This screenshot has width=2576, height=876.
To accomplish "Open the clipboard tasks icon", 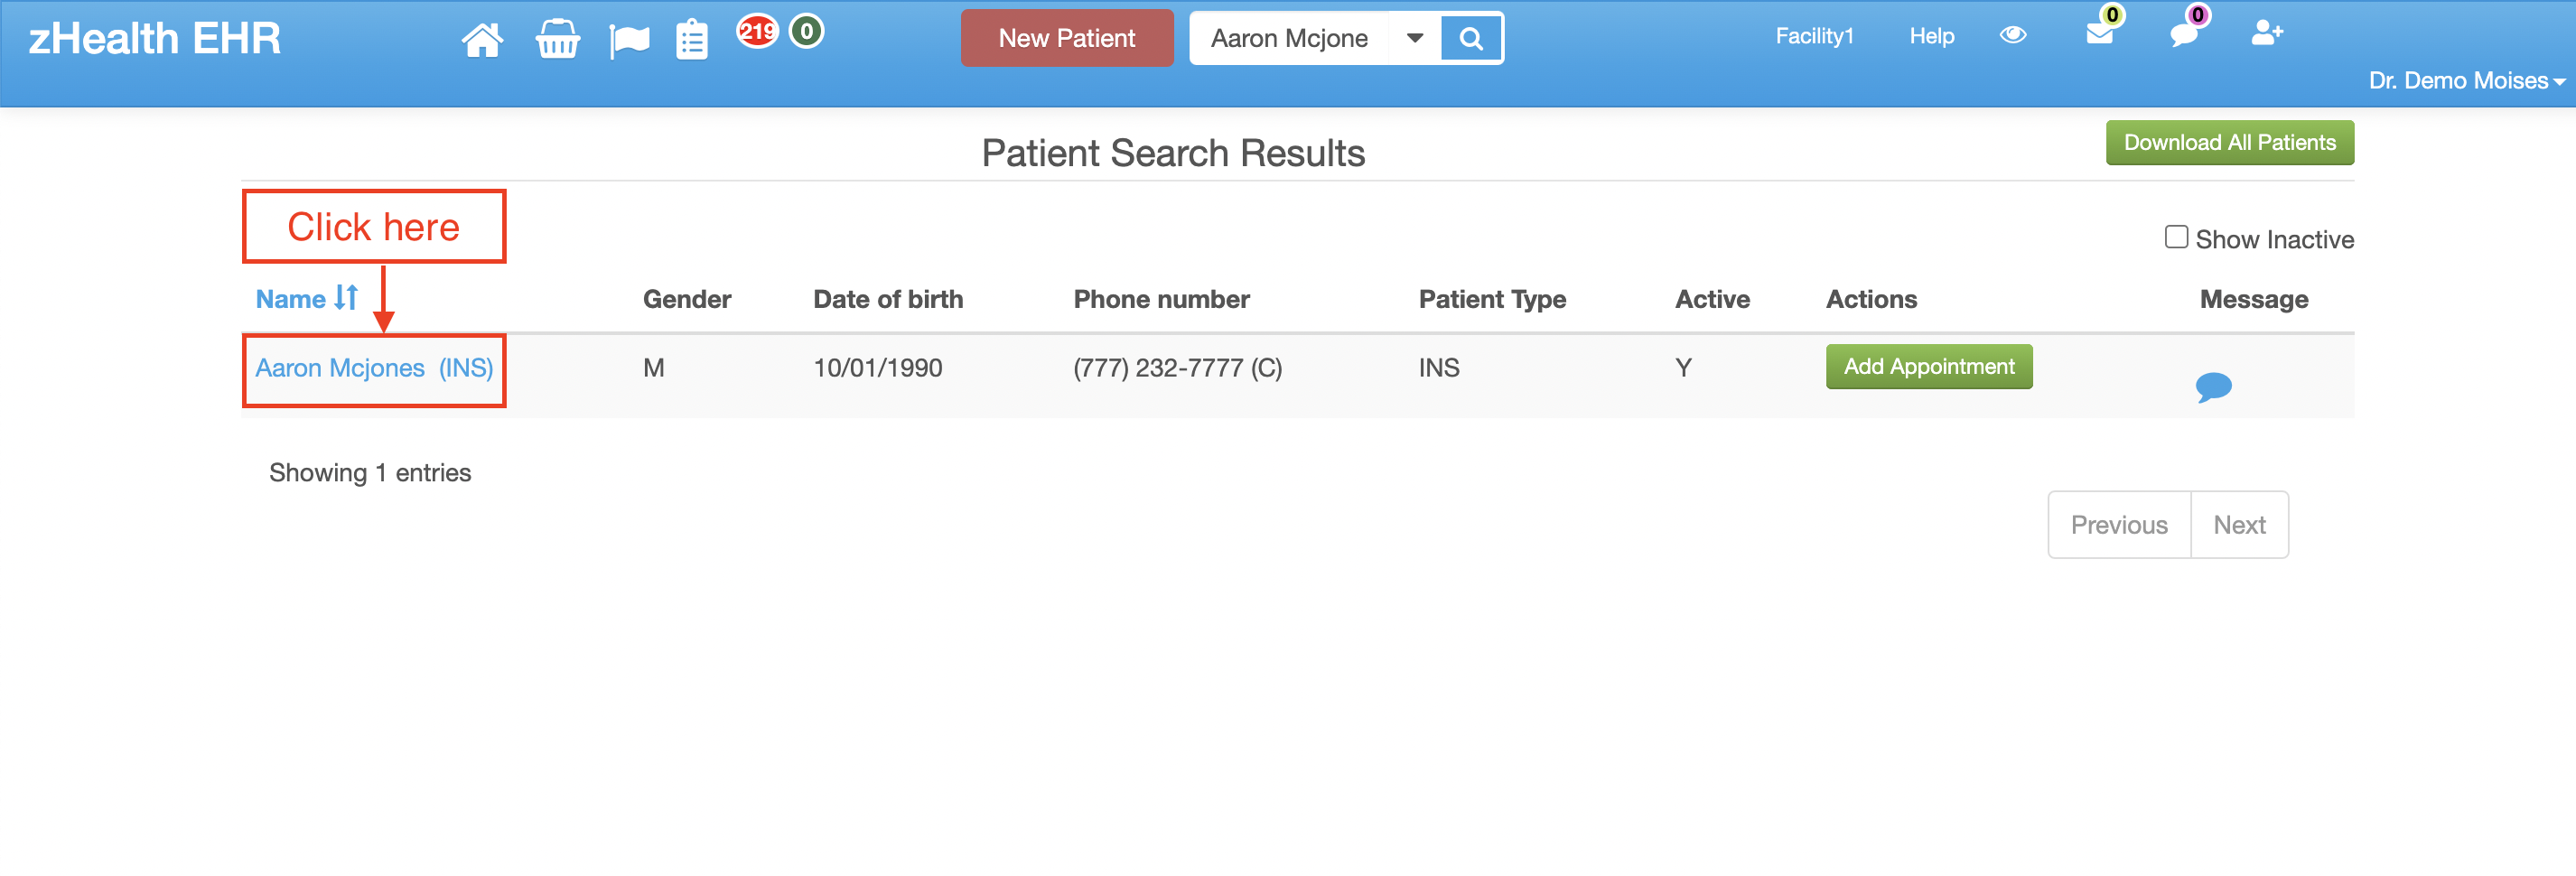I will point(692,40).
